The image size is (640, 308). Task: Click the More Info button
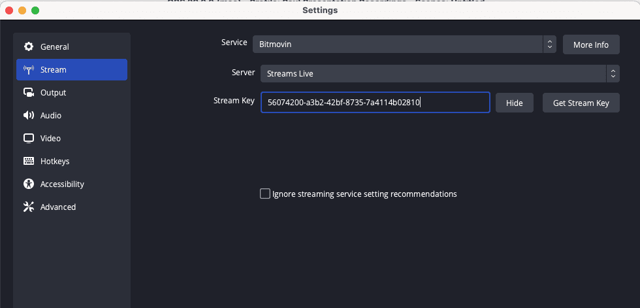(x=591, y=44)
